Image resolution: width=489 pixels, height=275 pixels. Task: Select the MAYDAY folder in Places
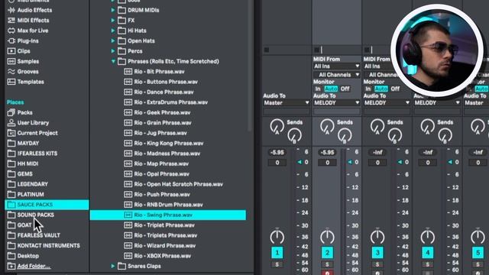coord(23,143)
